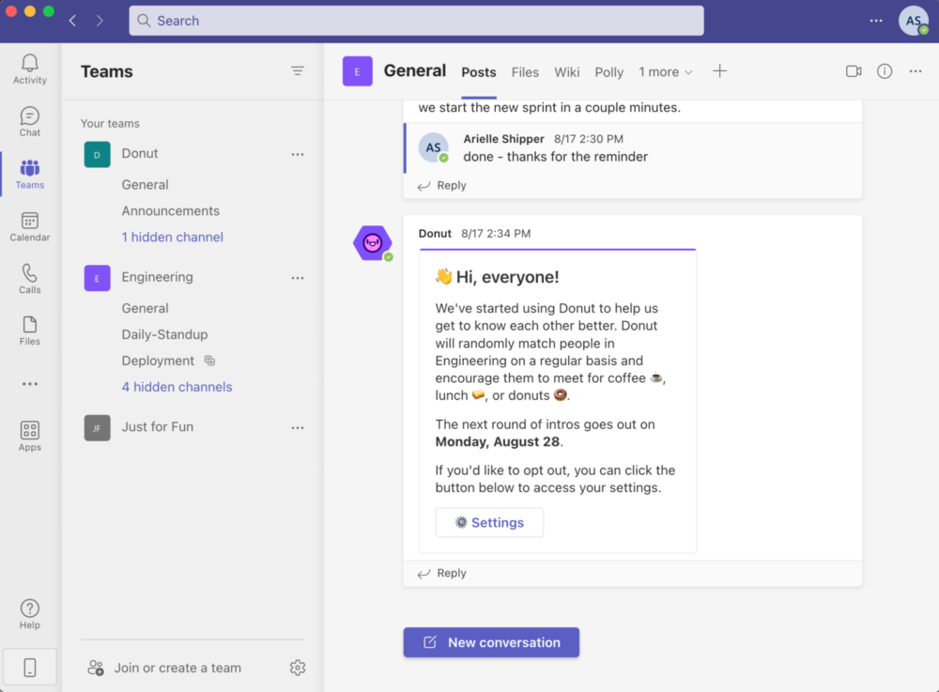Switch to the Files tab
The height and width of the screenshot is (692, 939).
[525, 72]
